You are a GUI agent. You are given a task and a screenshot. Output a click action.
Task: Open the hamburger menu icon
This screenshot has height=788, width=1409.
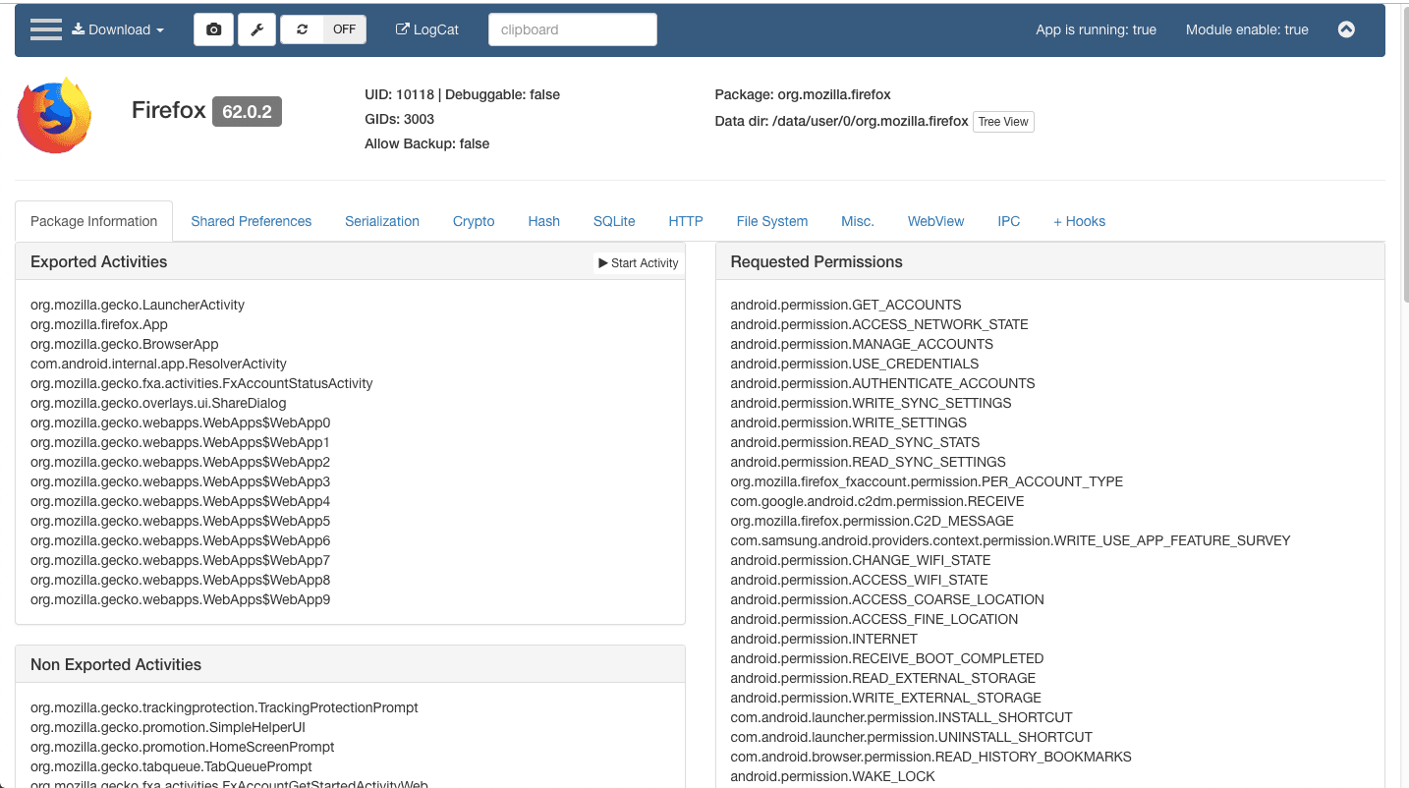(46, 29)
